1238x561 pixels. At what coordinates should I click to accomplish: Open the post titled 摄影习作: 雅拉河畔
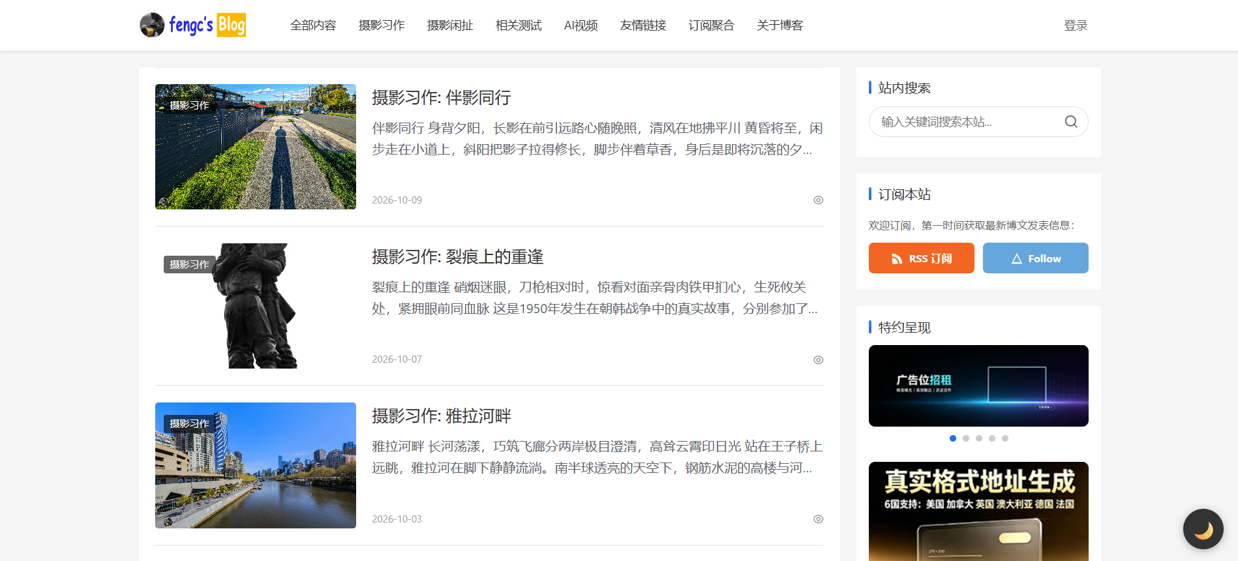442,416
